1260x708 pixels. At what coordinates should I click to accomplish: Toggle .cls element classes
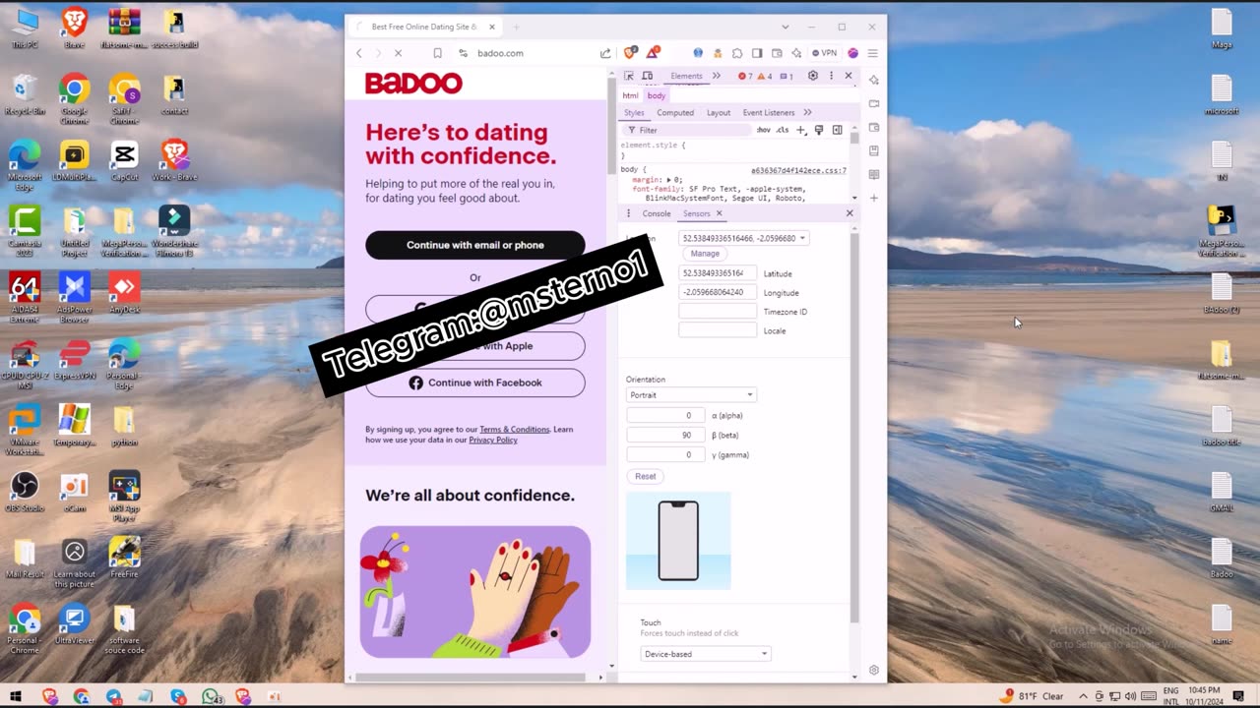(783, 130)
